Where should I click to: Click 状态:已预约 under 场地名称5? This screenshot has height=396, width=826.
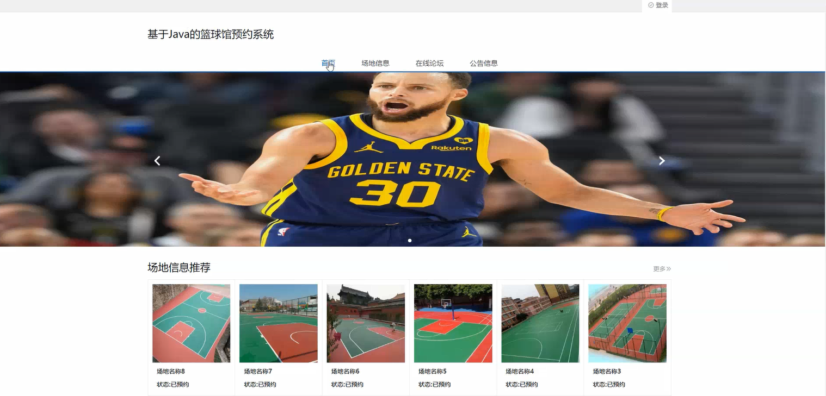pyautogui.click(x=435, y=385)
